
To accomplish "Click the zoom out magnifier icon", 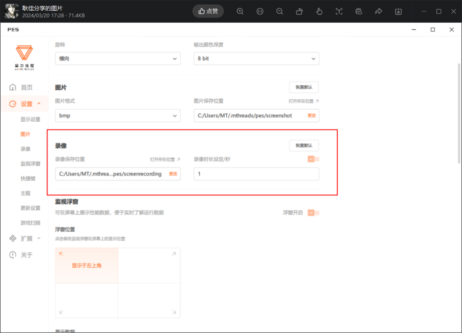I will pos(280,12).
